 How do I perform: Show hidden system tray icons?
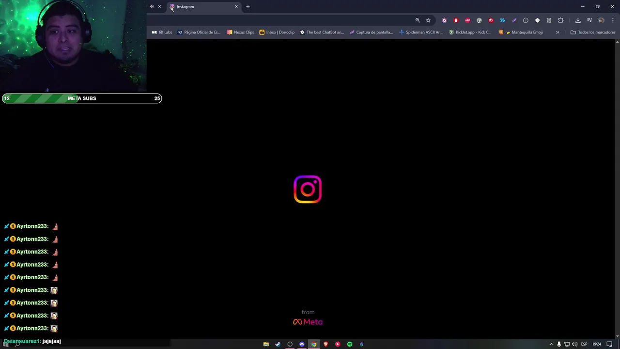pos(551,344)
